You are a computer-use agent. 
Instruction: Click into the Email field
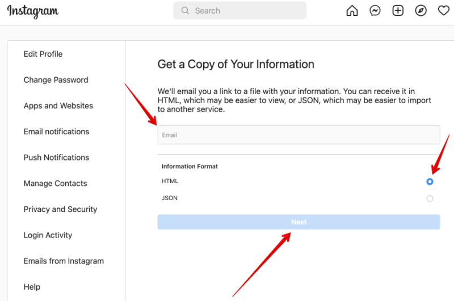[x=299, y=135]
